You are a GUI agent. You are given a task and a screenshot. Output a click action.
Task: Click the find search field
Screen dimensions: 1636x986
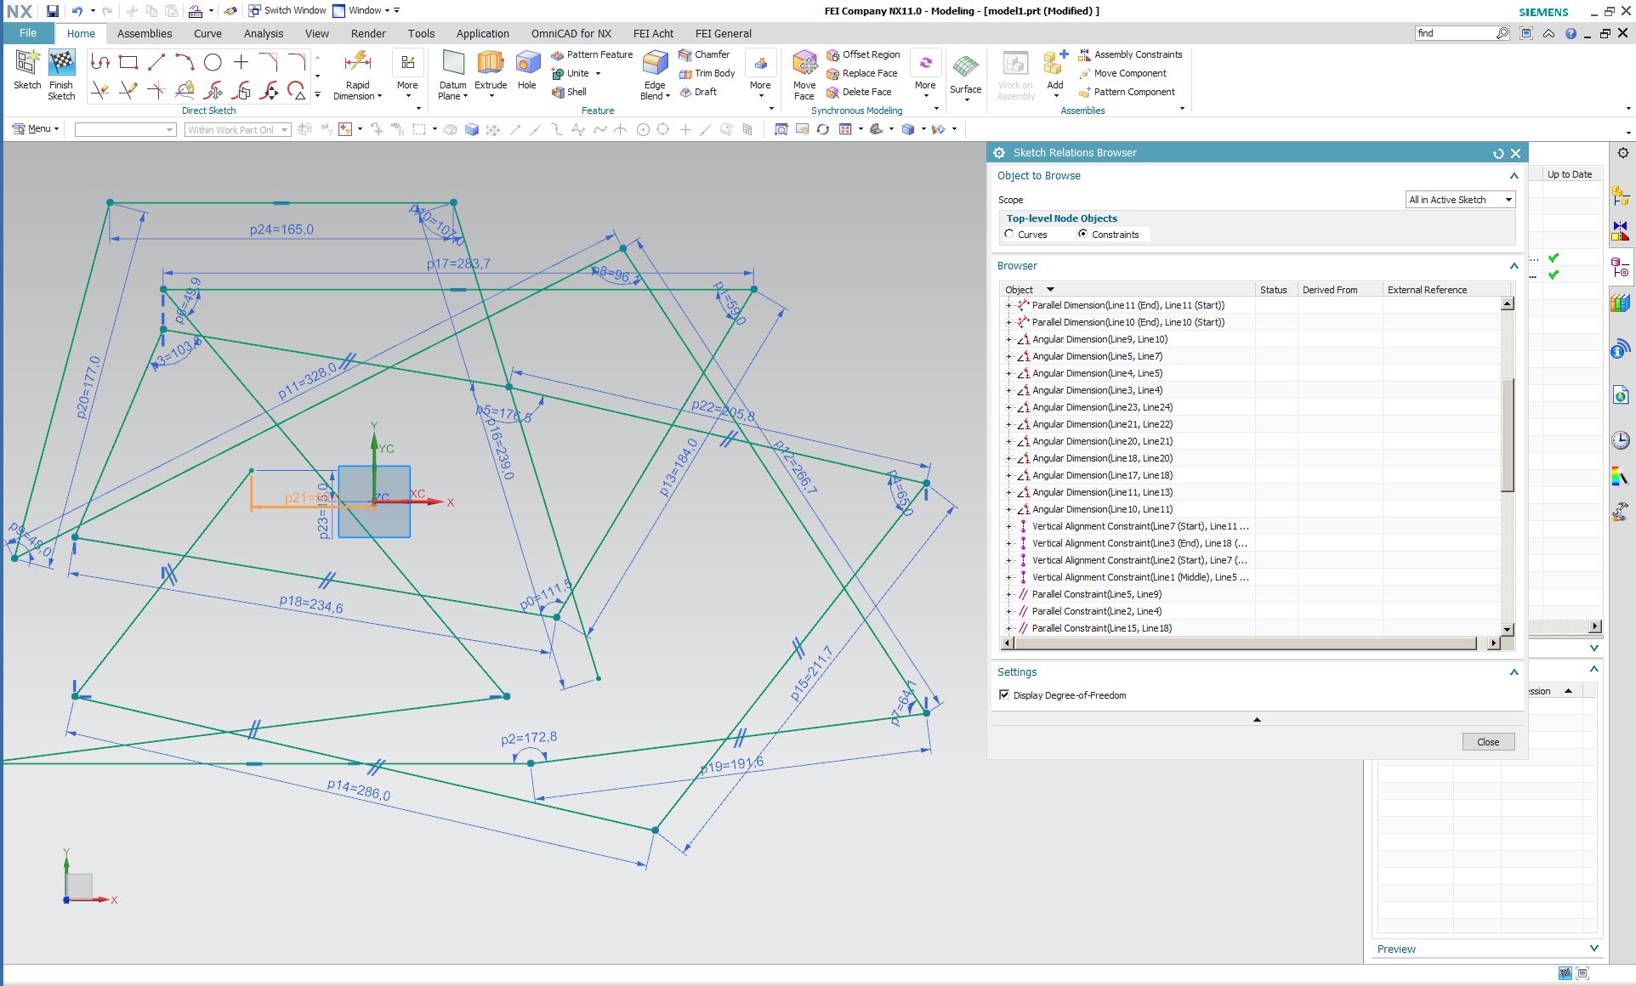tap(1456, 33)
